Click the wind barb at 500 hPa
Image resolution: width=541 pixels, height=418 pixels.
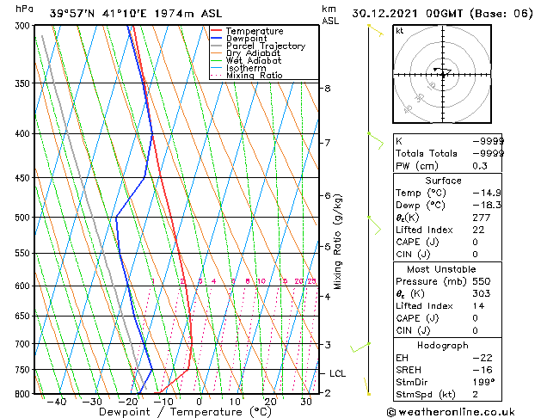coord(374,225)
